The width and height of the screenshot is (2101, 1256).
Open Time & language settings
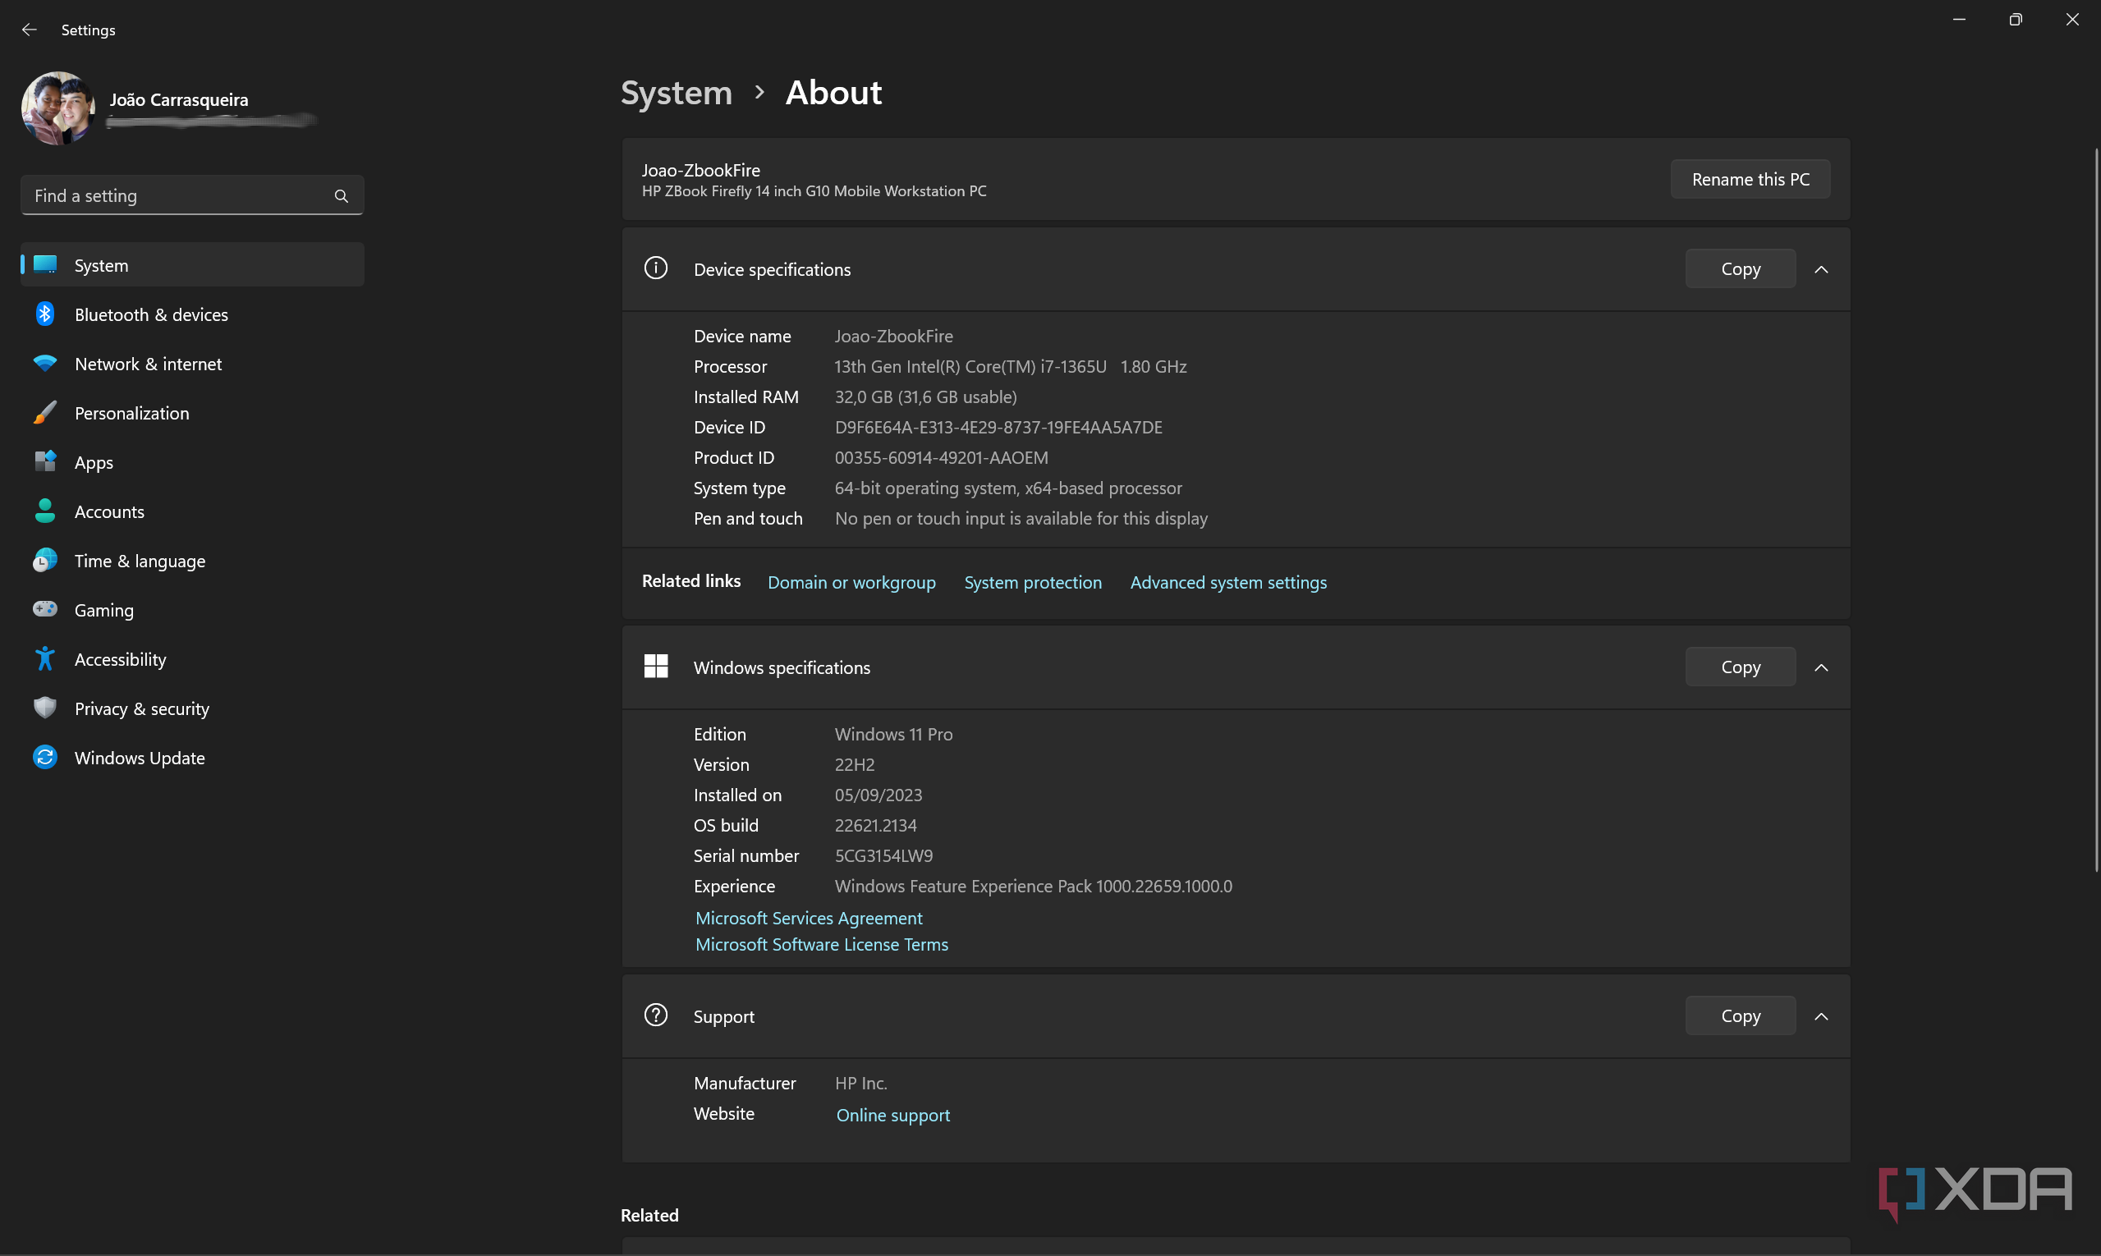coord(192,561)
